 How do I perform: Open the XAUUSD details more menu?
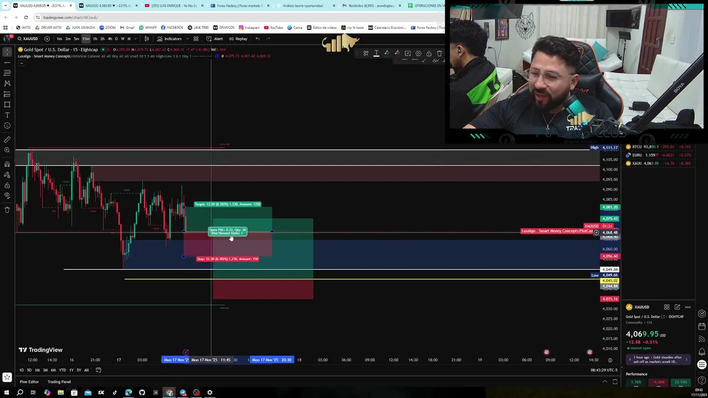pos(688,307)
